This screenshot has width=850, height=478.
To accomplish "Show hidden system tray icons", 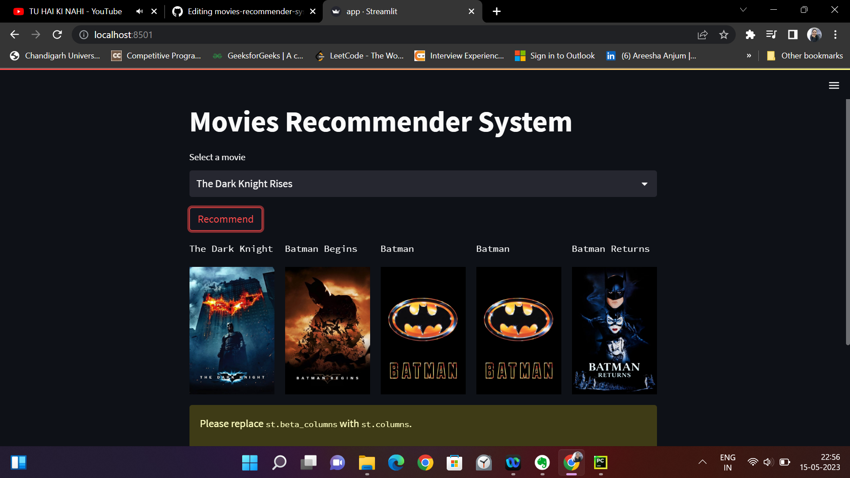I will (x=703, y=462).
